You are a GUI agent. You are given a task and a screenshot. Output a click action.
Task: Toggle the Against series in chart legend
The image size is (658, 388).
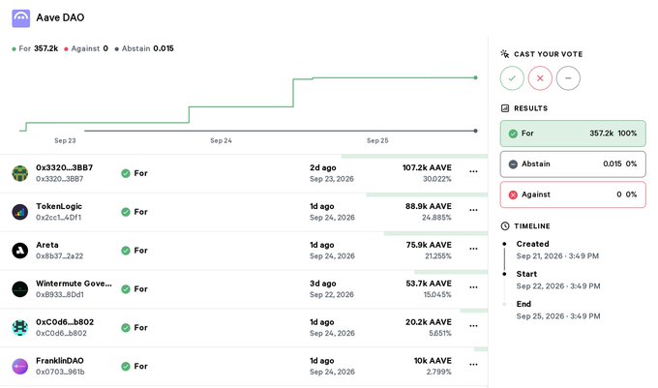tap(86, 48)
